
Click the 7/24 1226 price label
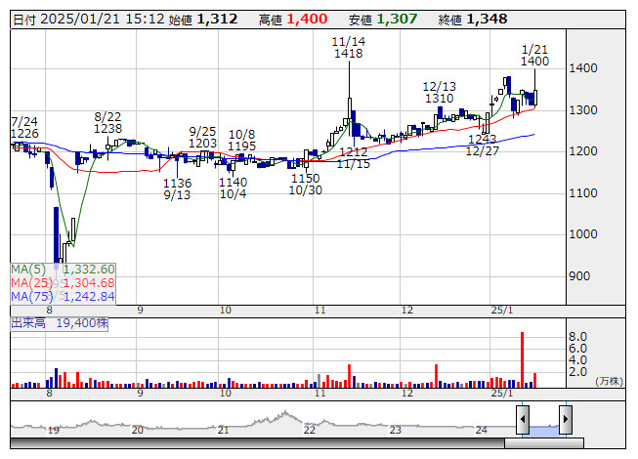24,127
